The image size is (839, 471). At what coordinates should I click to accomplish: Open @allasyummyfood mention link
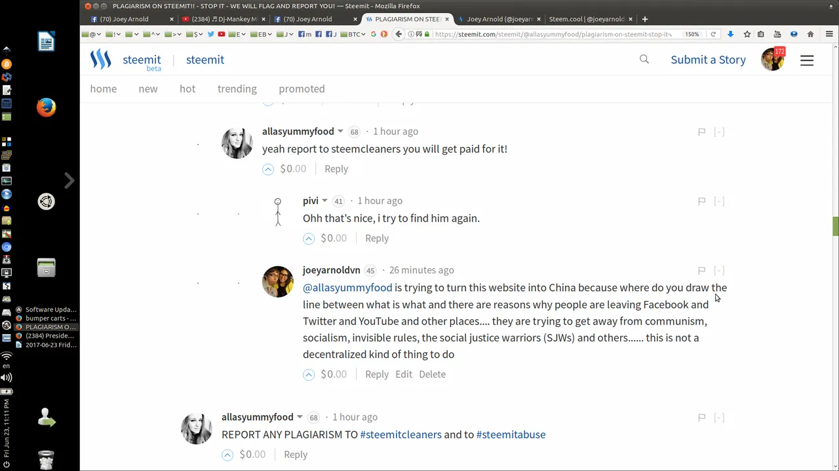[x=347, y=287]
